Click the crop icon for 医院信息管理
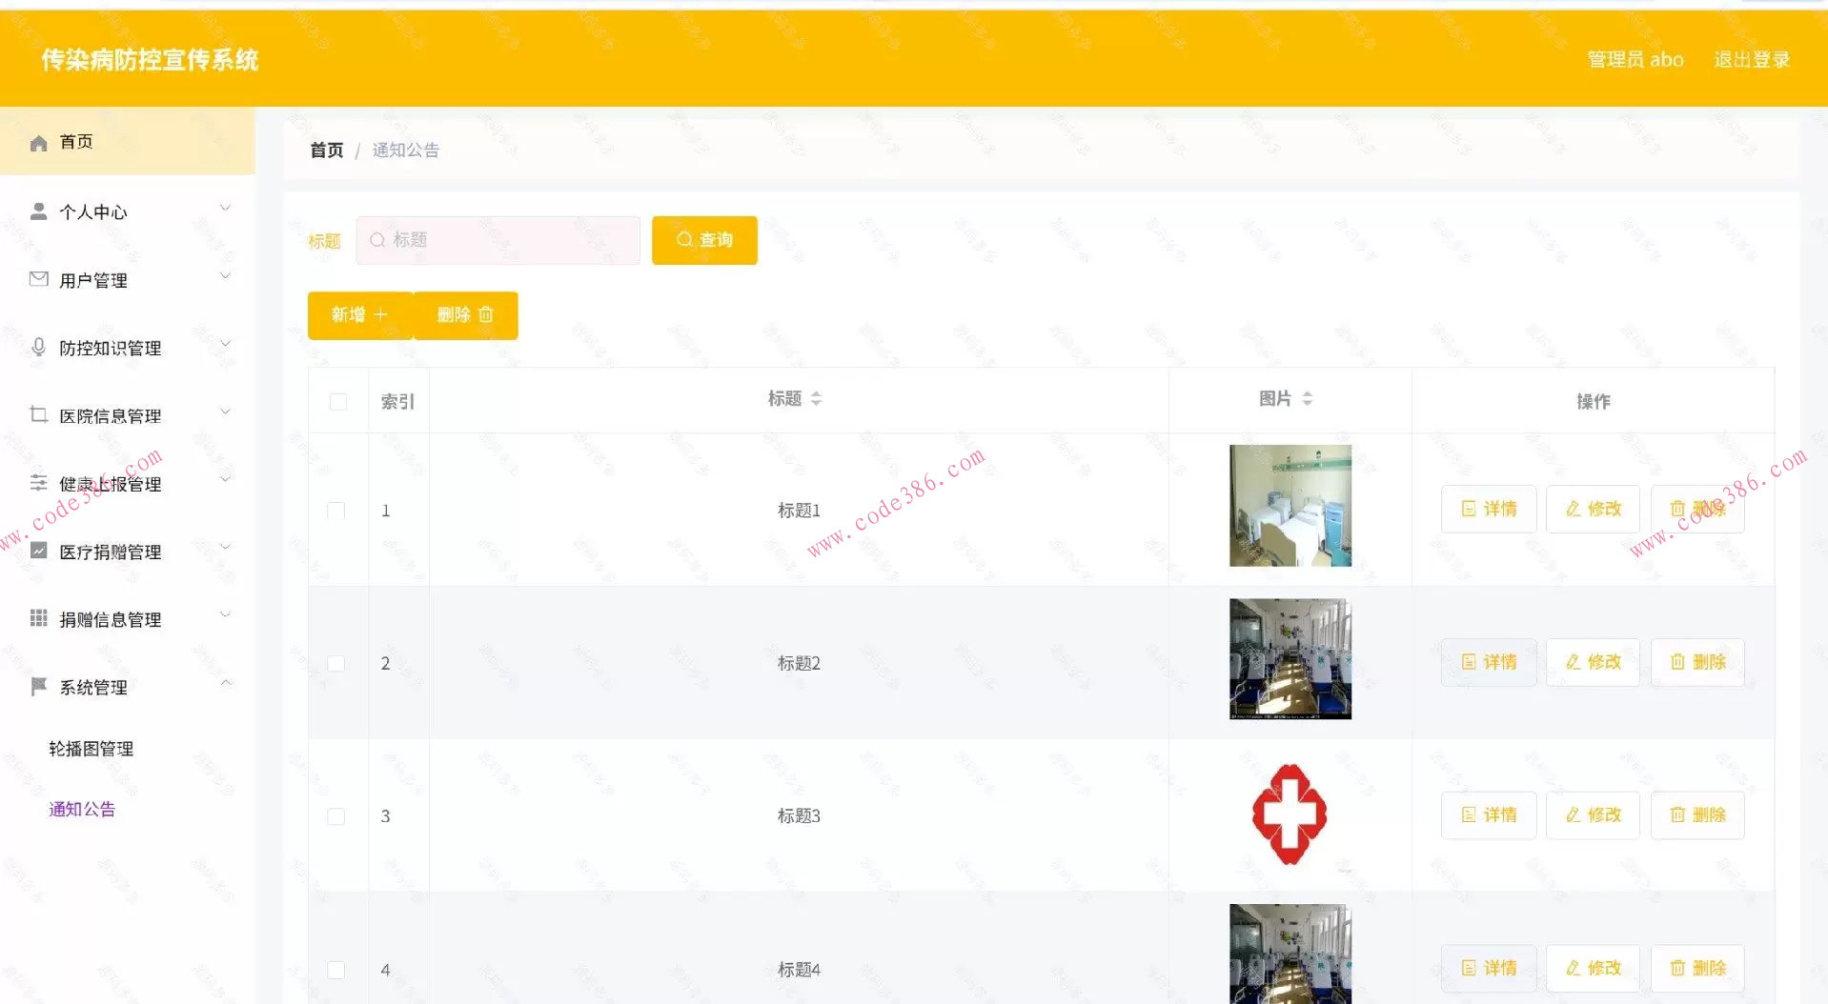Viewport: 1828px width, 1004px height. 38,414
